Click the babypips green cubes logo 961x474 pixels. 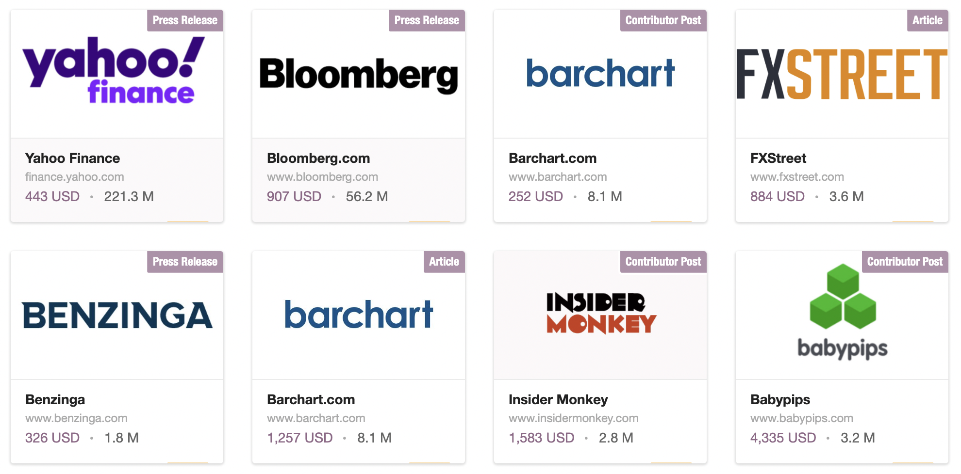843,312
